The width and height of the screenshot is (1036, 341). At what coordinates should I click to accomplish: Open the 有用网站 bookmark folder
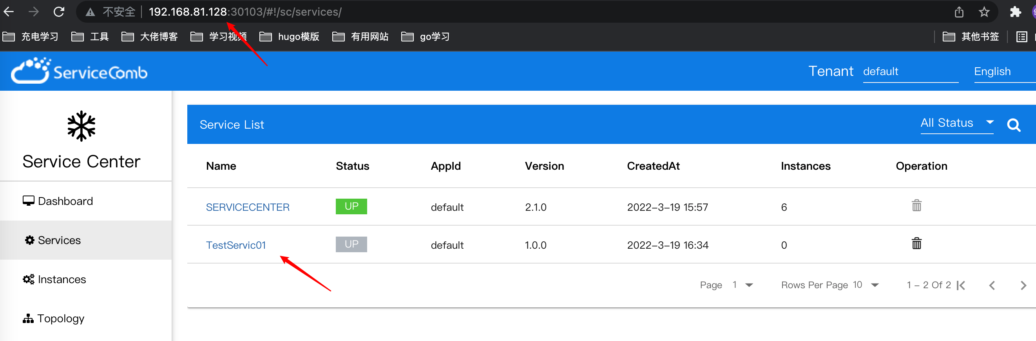(360, 37)
